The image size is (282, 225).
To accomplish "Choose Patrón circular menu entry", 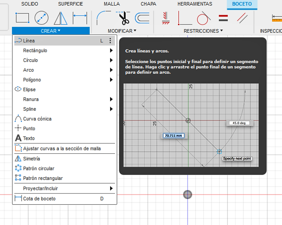I will tap(65, 168).
